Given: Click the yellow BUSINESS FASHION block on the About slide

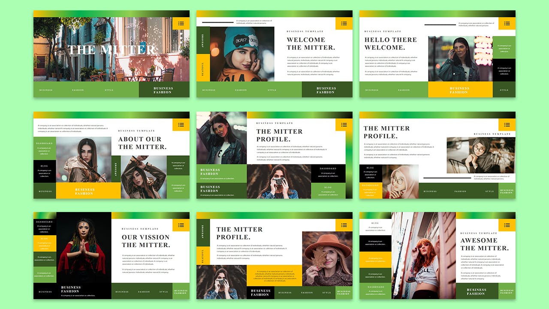Looking at the screenshot, I should [x=84, y=191].
